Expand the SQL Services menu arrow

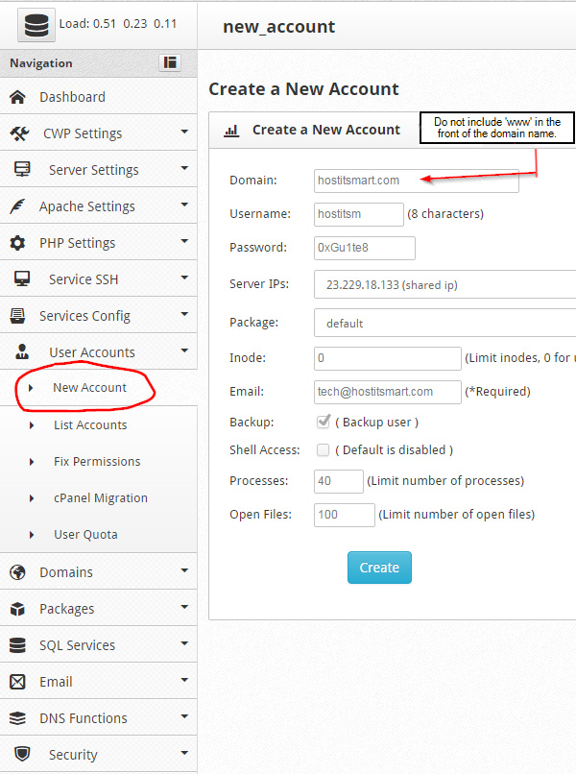click(183, 644)
